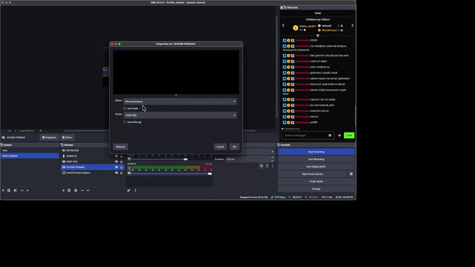Decrease transition duration stepper down
The height and width of the screenshot is (267, 475).
point(272,161)
